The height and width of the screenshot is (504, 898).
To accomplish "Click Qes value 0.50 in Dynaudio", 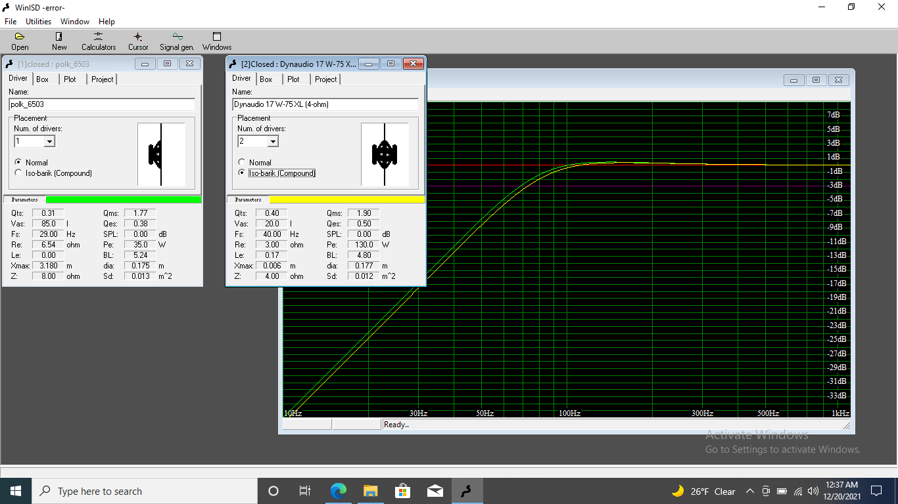I will pos(364,224).
